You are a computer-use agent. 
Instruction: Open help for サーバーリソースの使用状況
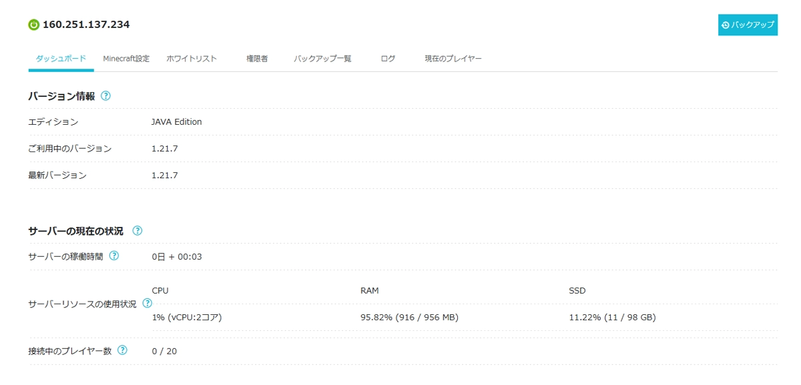tap(148, 304)
